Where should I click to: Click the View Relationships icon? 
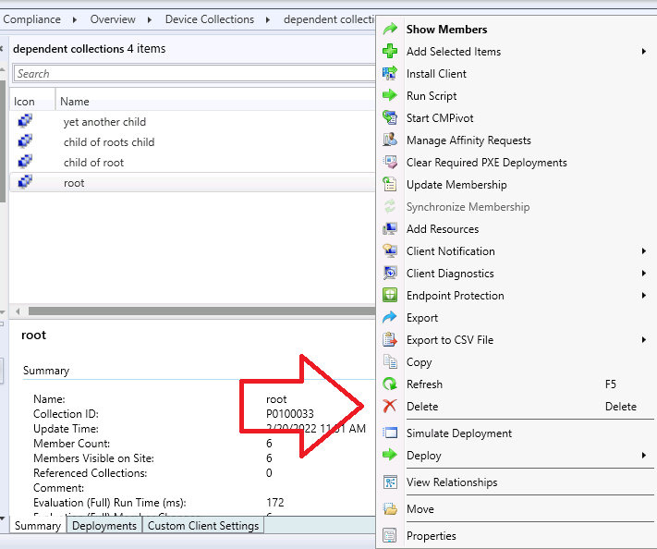pos(390,482)
